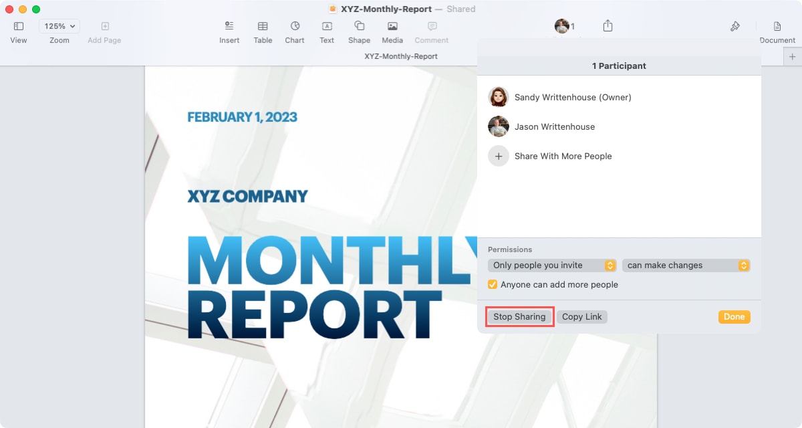The height and width of the screenshot is (428, 802).
Task: Click the Add Page toolbar icon
Action: (x=105, y=26)
